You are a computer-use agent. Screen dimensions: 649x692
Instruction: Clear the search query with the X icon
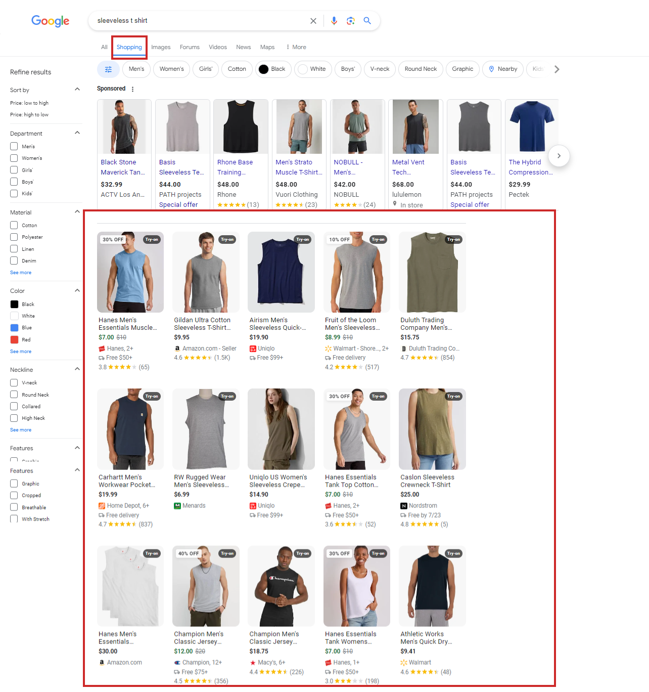pos(313,21)
